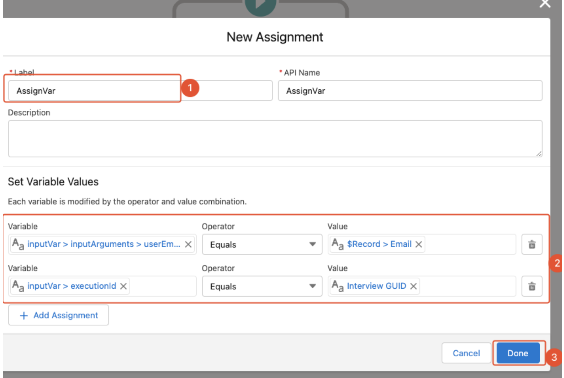The width and height of the screenshot is (564, 378).
Task: Delete the executionId assignment row
Action: tap(532, 286)
